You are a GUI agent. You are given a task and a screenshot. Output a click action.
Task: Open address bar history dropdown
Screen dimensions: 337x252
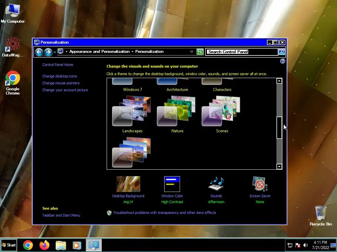click(192, 52)
